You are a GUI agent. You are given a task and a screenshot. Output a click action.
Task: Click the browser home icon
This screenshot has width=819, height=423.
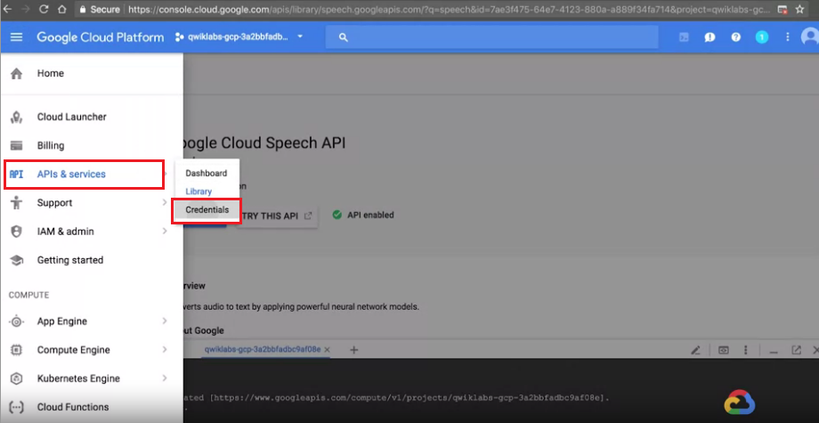pyautogui.click(x=61, y=9)
